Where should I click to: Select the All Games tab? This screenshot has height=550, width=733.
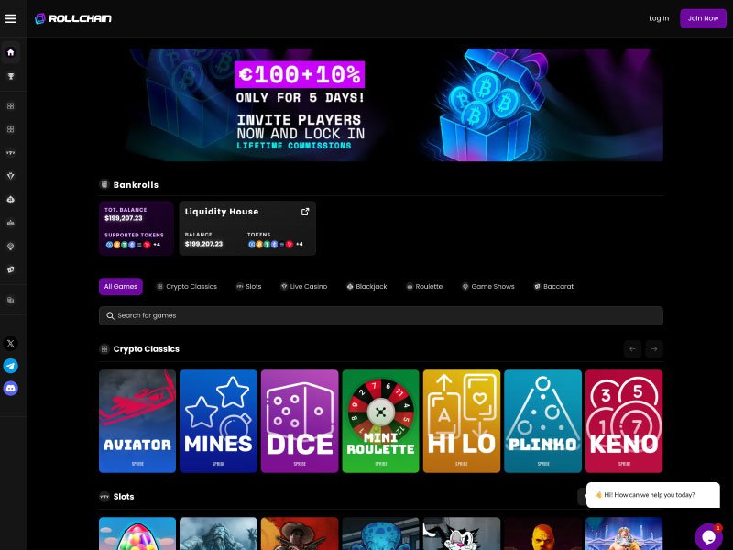click(121, 287)
